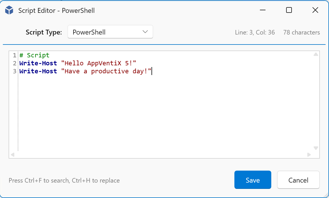Click the "Hello AppVentiX 5!" string

point(99,63)
